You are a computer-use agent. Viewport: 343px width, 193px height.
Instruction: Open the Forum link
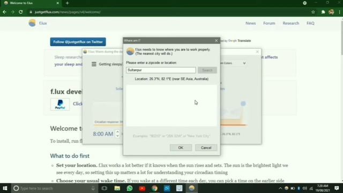(269, 23)
